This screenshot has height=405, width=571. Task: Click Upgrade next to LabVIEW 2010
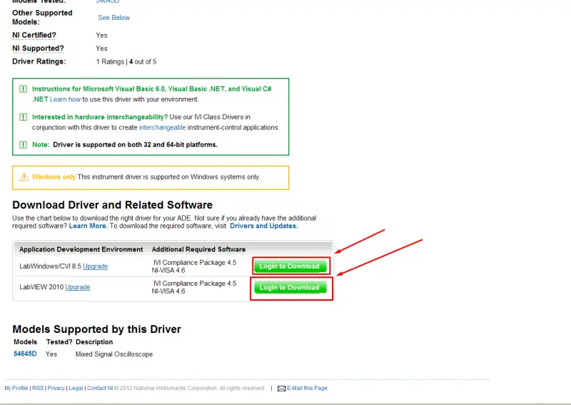78,287
